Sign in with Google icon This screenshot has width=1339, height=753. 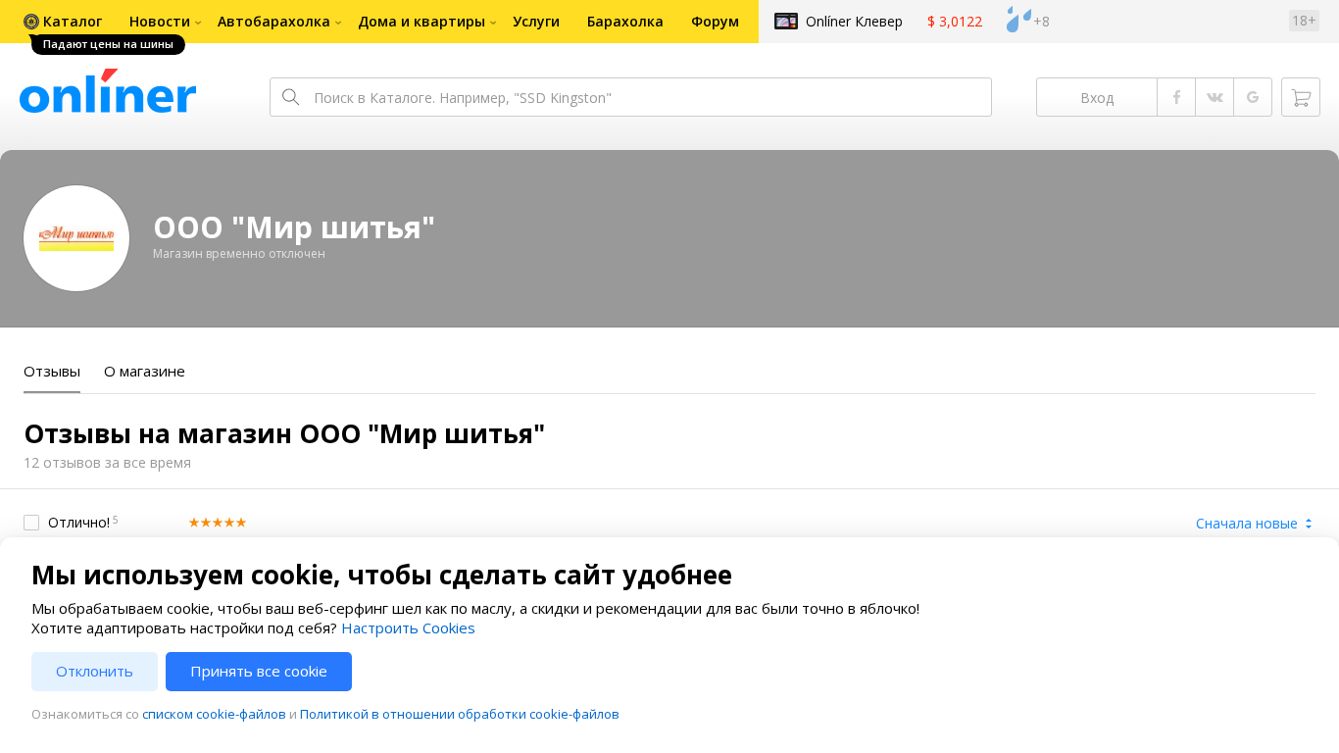click(x=1253, y=97)
